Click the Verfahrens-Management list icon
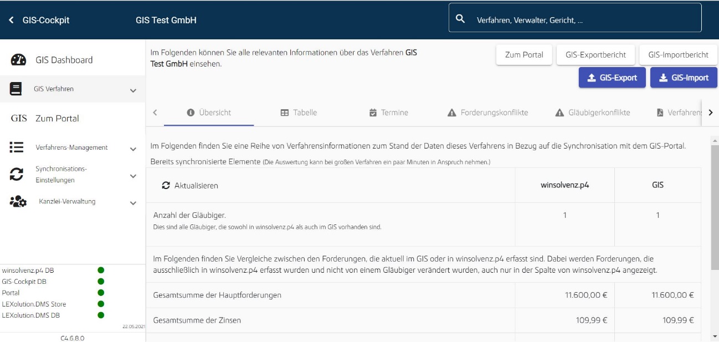This screenshot has width=719, height=342. coord(17,147)
